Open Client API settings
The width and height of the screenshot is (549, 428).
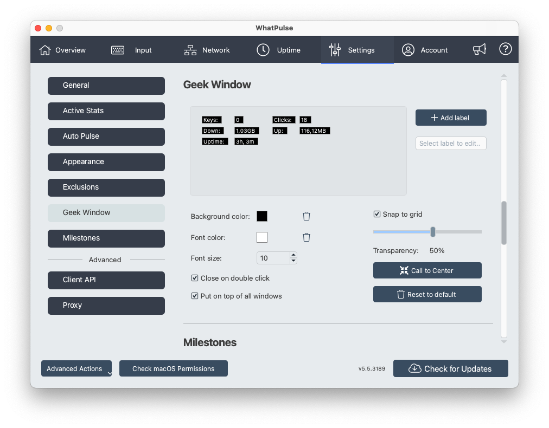[106, 280]
